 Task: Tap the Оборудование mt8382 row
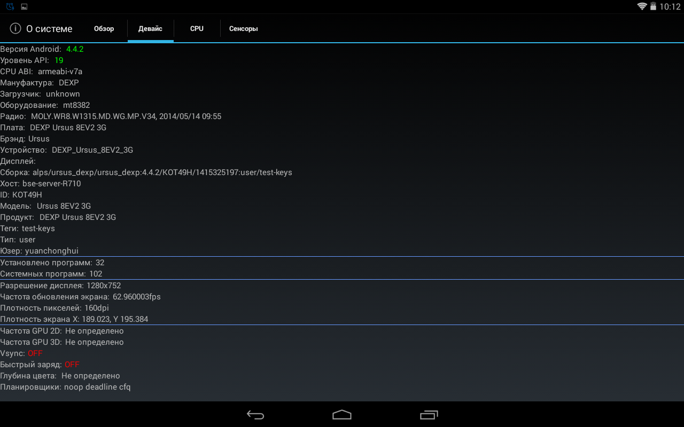tap(342, 105)
